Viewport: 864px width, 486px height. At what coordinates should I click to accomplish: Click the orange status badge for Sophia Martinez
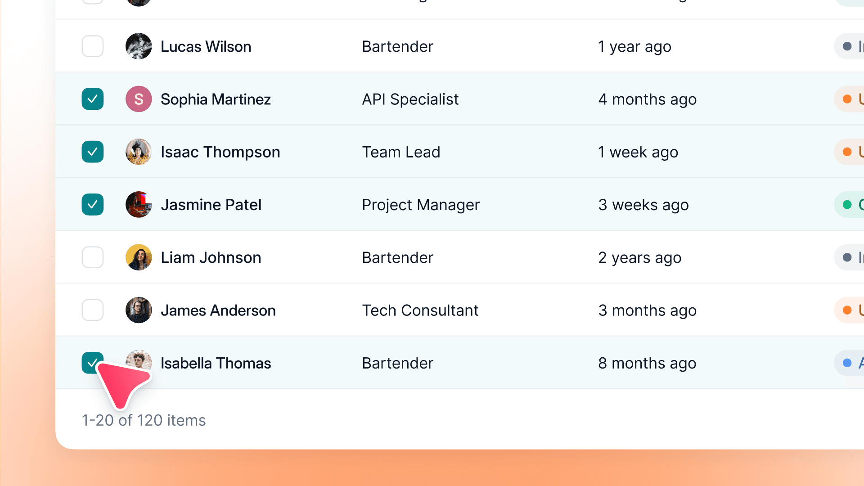coord(850,99)
